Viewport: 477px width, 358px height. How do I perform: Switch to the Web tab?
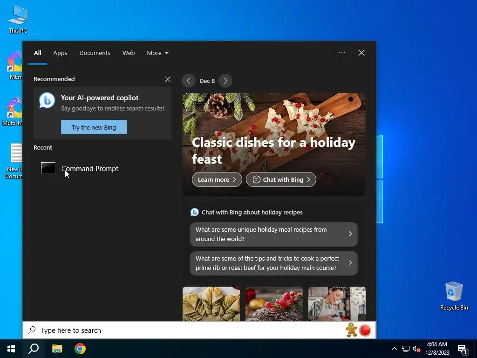point(129,53)
